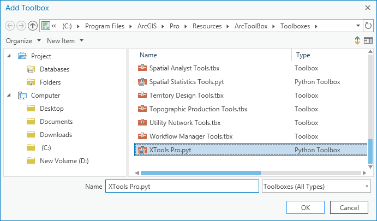Confirm with the OK button
The width and height of the screenshot is (377, 221).
pos(306,207)
